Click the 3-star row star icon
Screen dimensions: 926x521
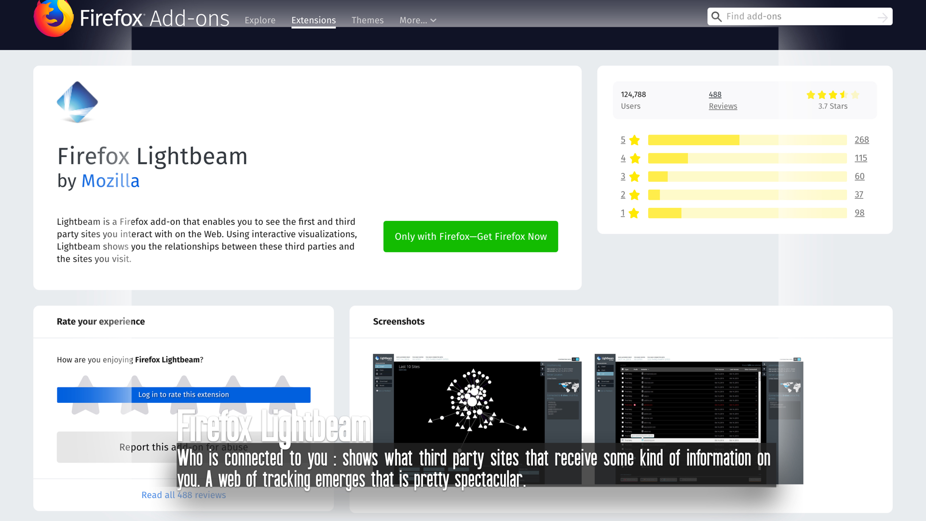(x=635, y=177)
